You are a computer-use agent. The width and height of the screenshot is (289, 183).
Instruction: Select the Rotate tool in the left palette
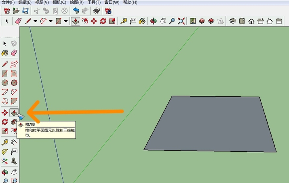click(5, 122)
